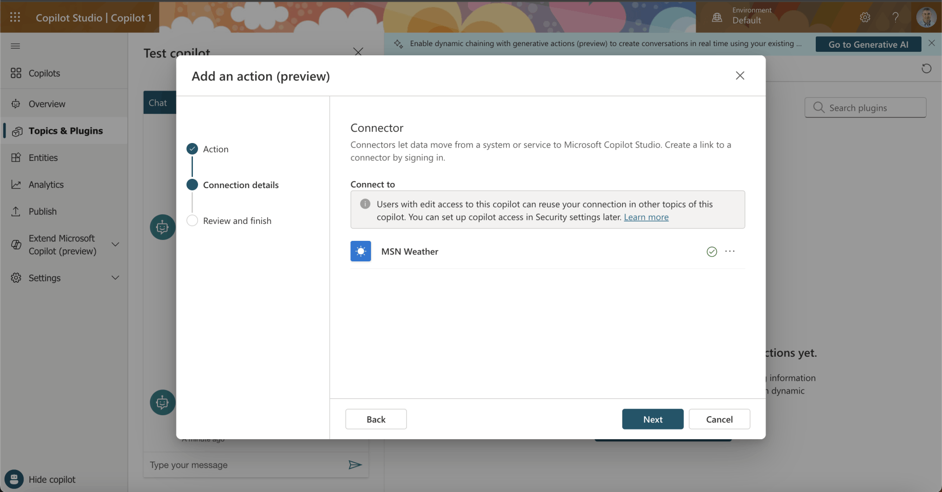Click the MSN Weather connected checkmark
The width and height of the screenshot is (942, 492).
coord(712,252)
